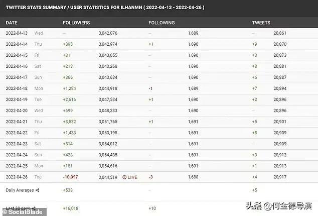Image resolution: width=318 pixels, height=216 pixels.
Task: Click the +16,018 last 30 days value
Action: 71,208
